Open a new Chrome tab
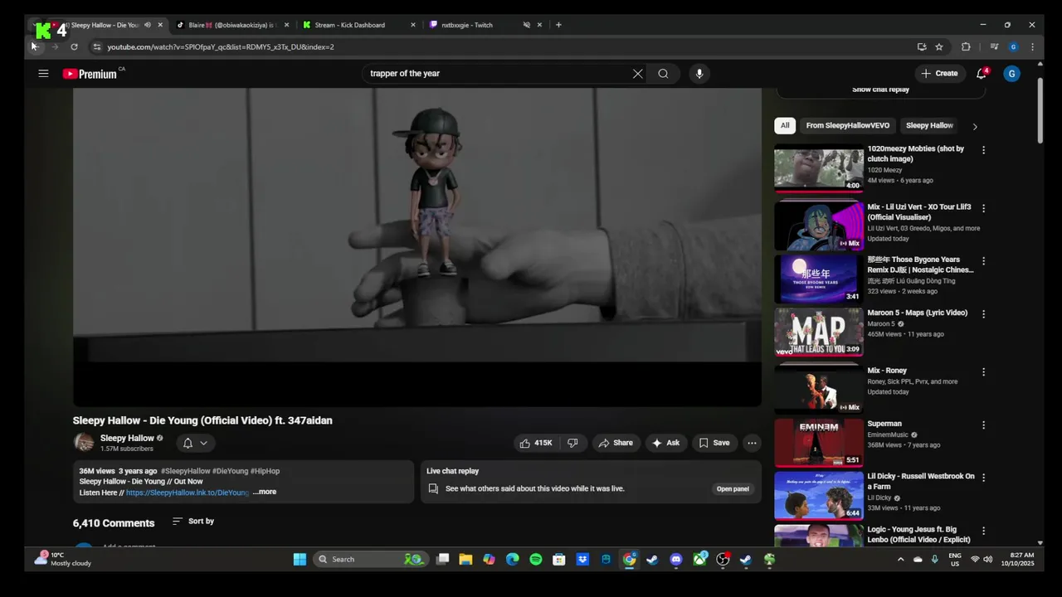The width and height of the screenshot is (1062, 597). [x=558, y=25]
